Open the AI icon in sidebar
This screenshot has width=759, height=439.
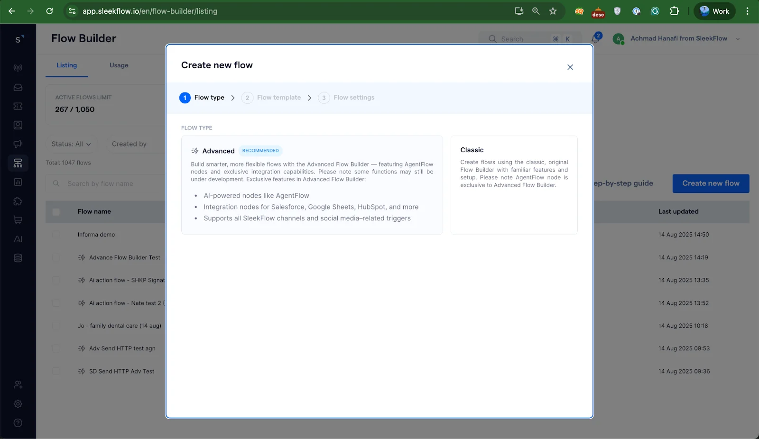[18, 239]
